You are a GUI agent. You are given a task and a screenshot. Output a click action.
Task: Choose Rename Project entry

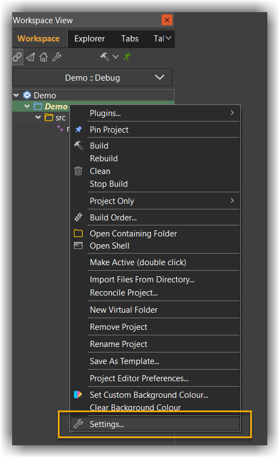155,344
